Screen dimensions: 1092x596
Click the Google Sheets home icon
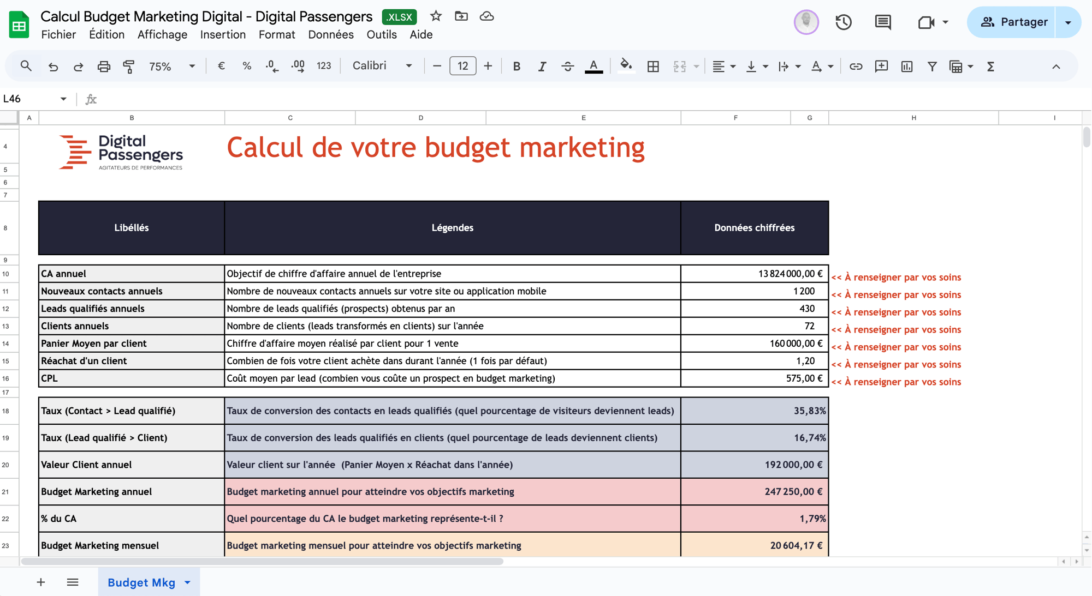tap(19, 25)
